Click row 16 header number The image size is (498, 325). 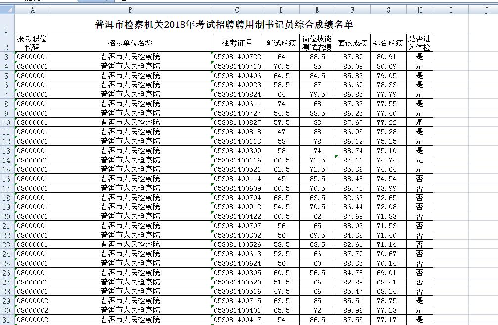click(7, 179)
